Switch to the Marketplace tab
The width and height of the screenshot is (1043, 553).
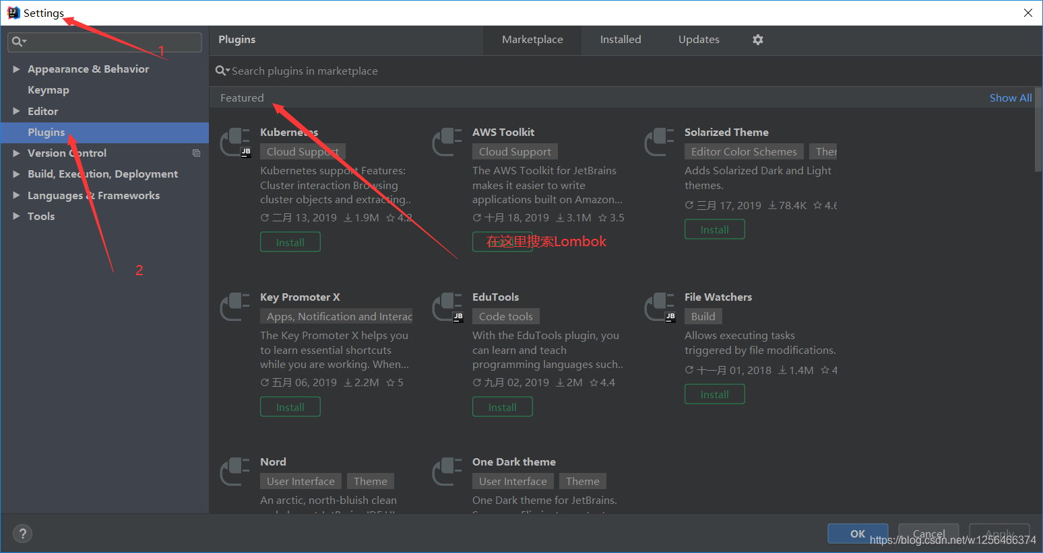(532, 40)
